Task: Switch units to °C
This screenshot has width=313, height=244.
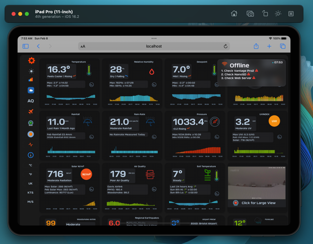Action: 30,165
